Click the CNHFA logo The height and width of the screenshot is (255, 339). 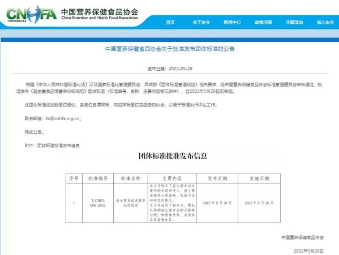click(x=32, y=15)
